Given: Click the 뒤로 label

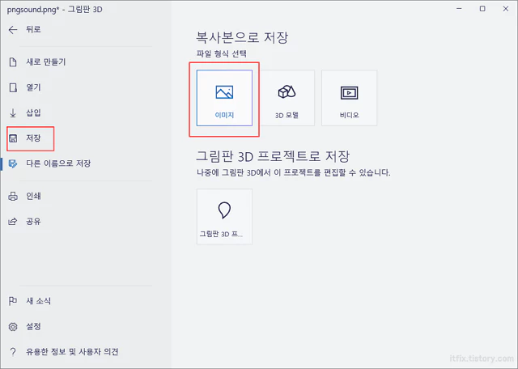Looking at the screenshot, I should (33, 29).
